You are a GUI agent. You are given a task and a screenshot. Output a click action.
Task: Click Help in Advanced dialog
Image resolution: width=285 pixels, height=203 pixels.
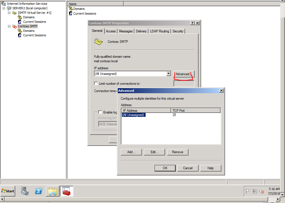pos(211,168)
